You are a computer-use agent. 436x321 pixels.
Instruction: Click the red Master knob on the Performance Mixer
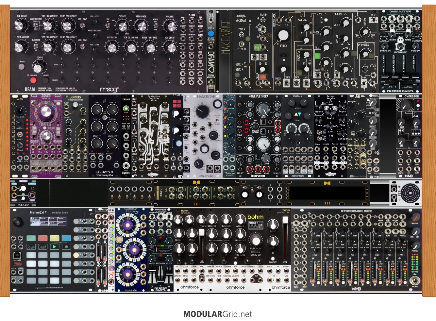pyautogui.click(x=415, y=217)
